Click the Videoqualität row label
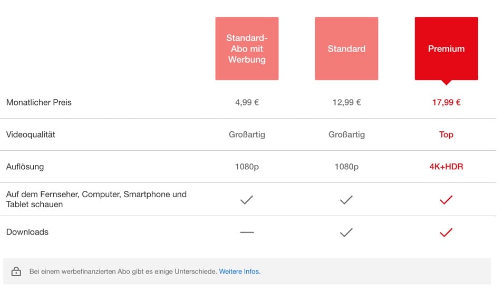The height and width of the screenshot is (291, 503). 31,134
